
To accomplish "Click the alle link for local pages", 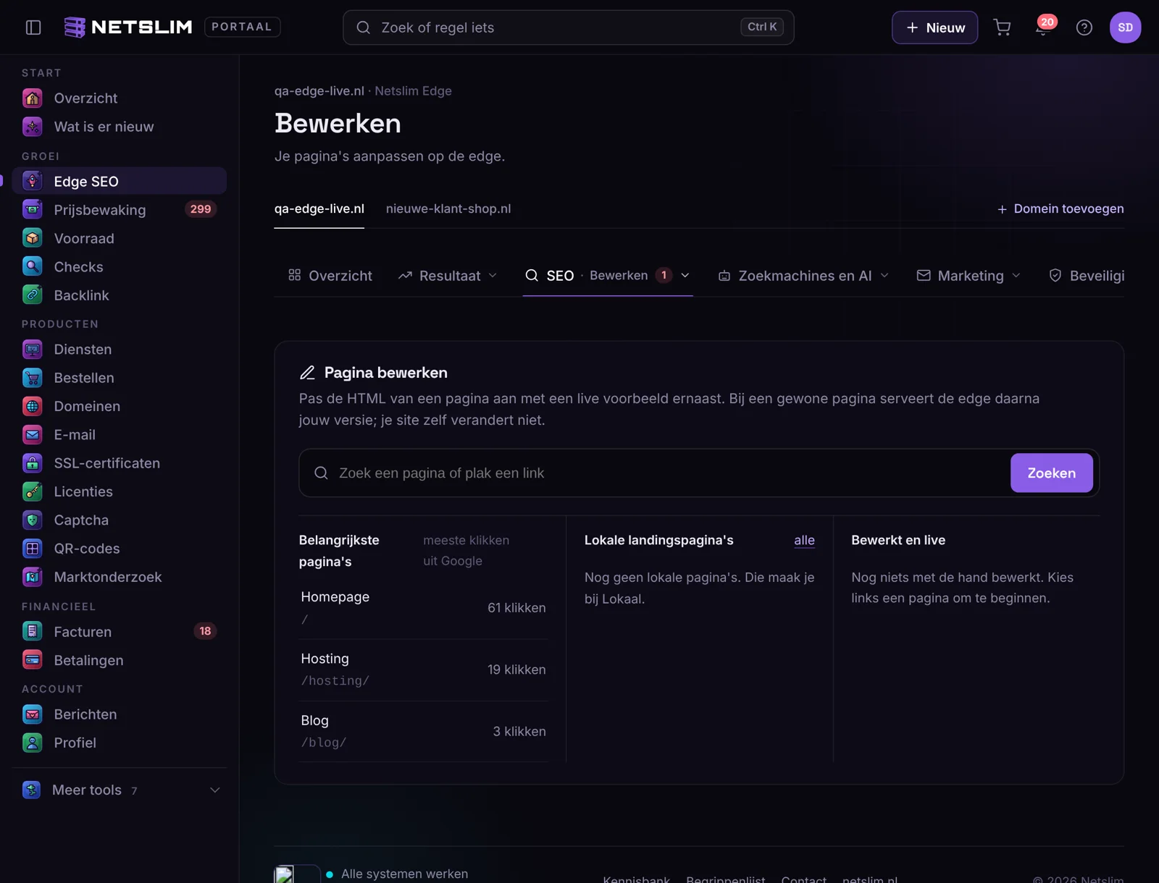I will (x=804, y=541).
